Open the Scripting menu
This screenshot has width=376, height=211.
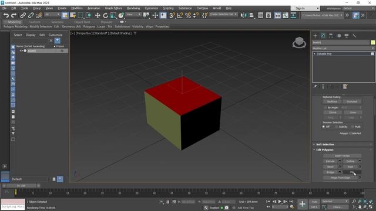click(168, 8)
